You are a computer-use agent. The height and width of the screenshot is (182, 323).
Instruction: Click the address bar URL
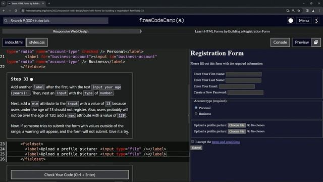(85, 11)
